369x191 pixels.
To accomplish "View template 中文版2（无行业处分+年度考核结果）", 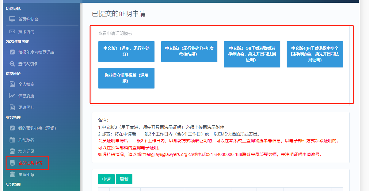I will coord(189,51).
